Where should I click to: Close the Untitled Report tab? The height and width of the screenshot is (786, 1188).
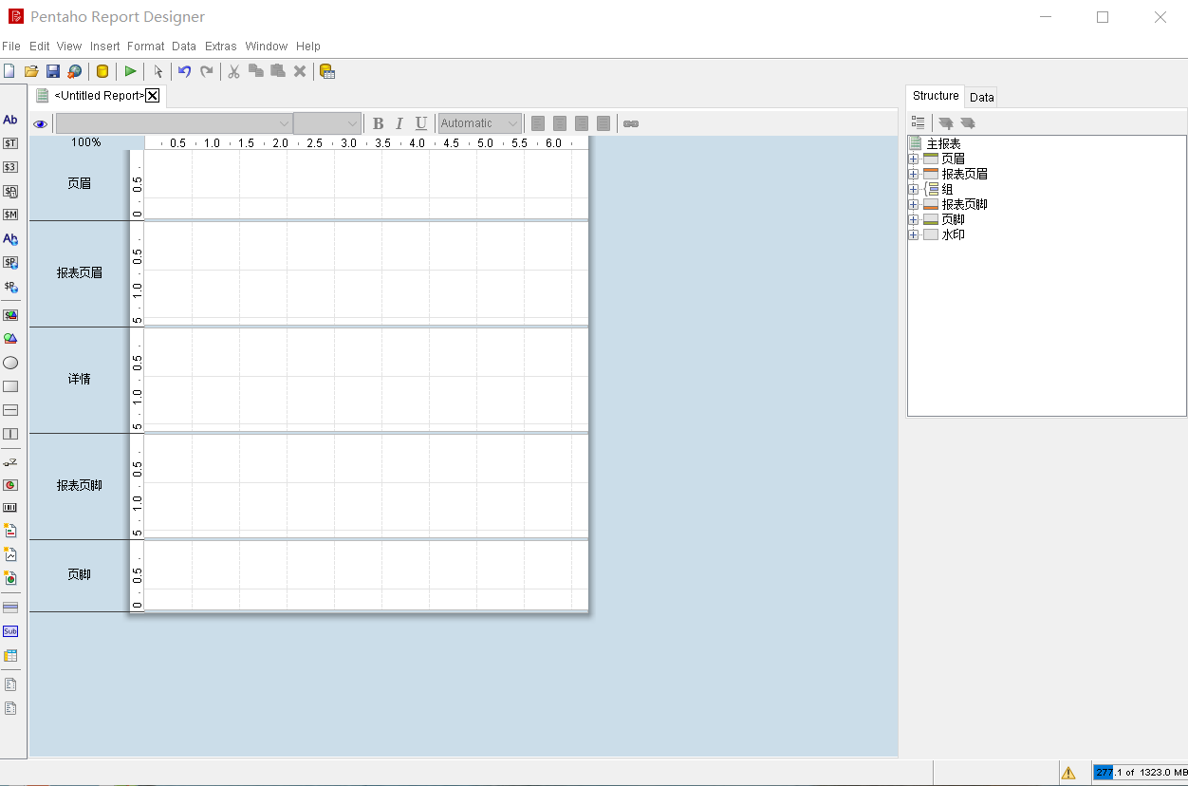[153, 96]
